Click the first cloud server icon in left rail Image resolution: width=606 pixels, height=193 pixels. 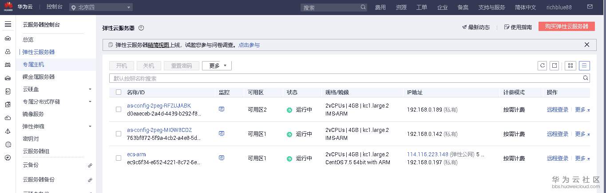8,39
